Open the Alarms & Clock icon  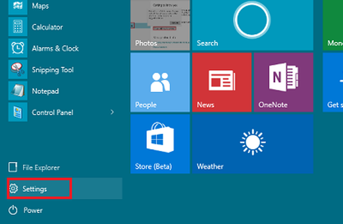pos(17,48)
